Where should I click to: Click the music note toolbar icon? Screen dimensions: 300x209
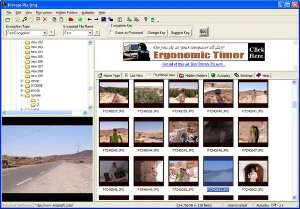coord(24,20)
